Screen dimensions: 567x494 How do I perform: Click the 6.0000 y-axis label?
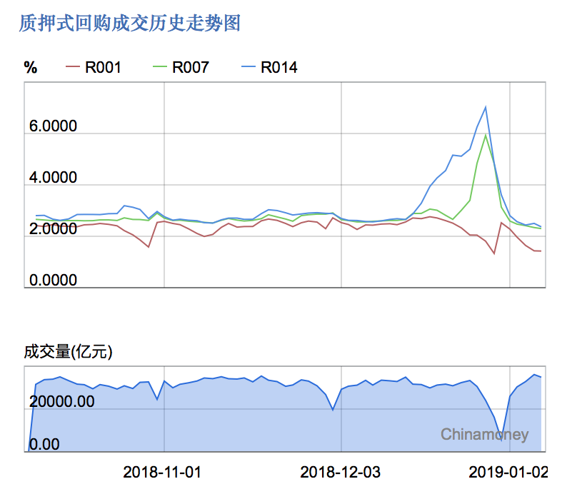pyautogui.click(x=53, y=126)
